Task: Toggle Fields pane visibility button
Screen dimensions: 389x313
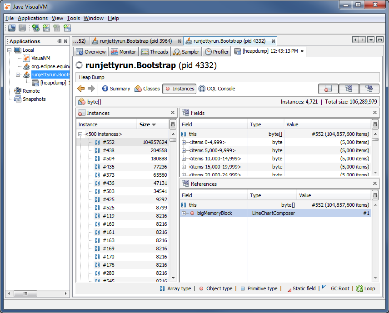Action: 349,89
